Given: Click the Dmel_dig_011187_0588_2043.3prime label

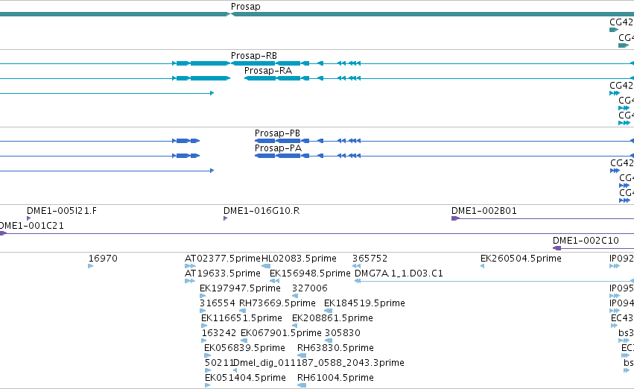Looking at the screenshot, I should point(319,363).
